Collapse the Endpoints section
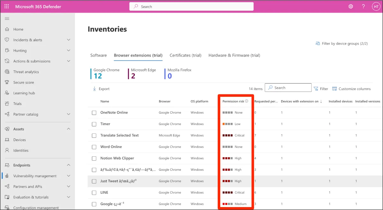 69,165
